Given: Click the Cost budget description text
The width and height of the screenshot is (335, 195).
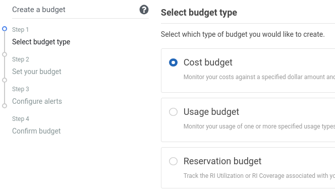Looking at the screenshot, I should point(259,77).
